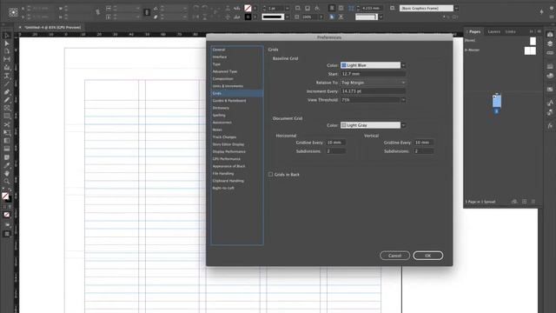The image size is (556, 313).
Task: Select Units & Increments preferences category
Action: (228, 86)
